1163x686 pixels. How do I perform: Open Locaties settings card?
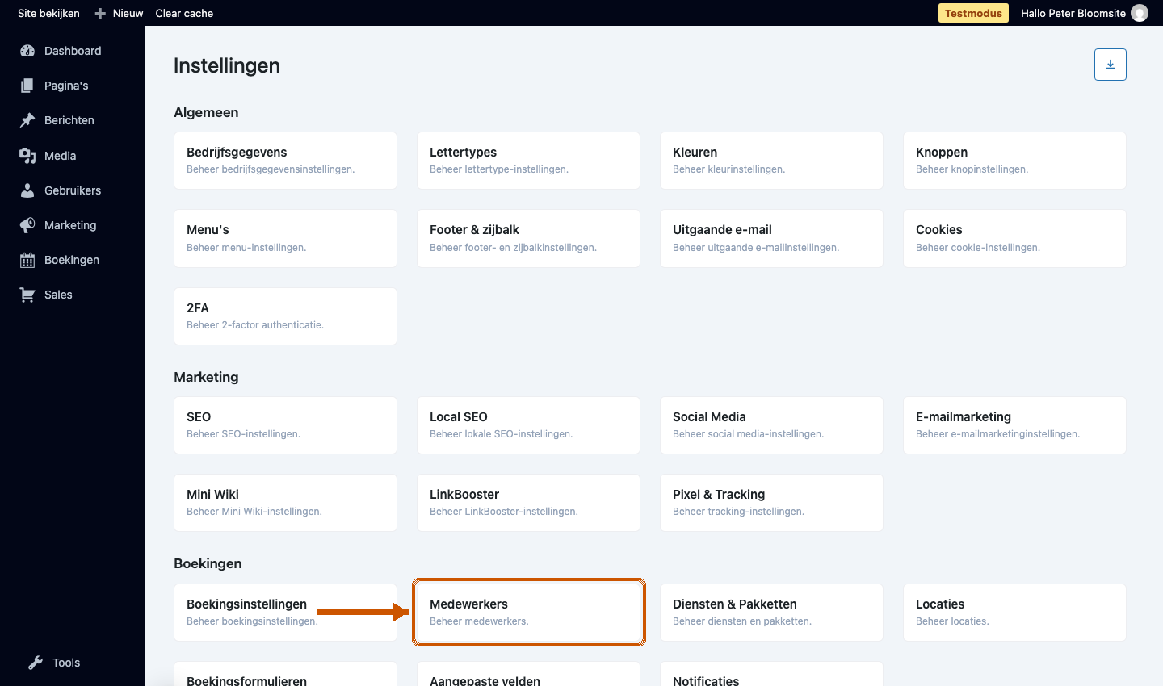click(1014, 613)
